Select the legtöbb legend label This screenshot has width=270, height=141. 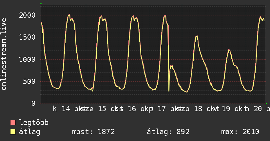pos(34,123)
